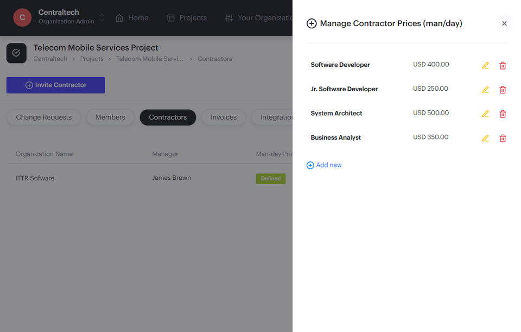Viewport: 521px width, 332px height.
Task: Edit the System Architect price
Action: 485,114
